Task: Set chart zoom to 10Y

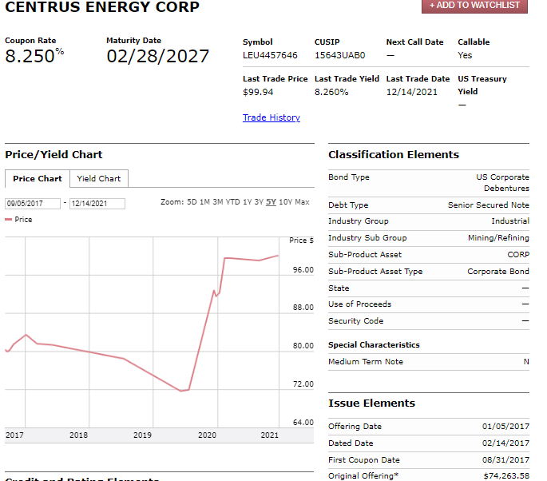Action: [x=285, y=202]
